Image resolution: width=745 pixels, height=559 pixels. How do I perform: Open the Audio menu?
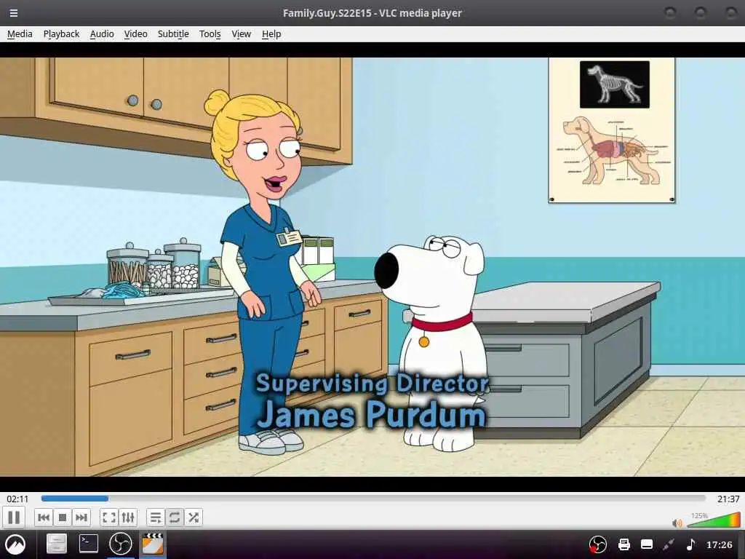click(x=102, y=33)
